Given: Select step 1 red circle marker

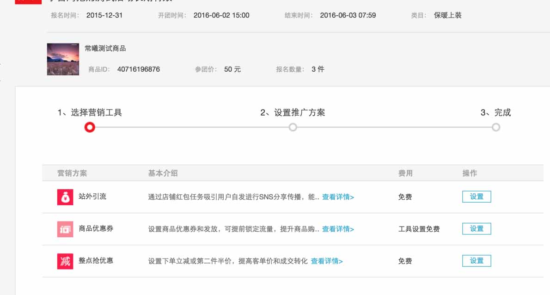Looking at the screenshot, I should pyautogui.click(x=90, y=127).
